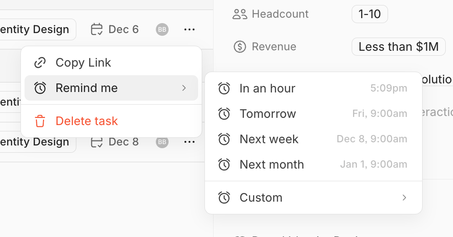The height and width of the screenshot is (237, 453).
Task: Open the Headcount 1-10 value selector
Action: click(369, 14)
